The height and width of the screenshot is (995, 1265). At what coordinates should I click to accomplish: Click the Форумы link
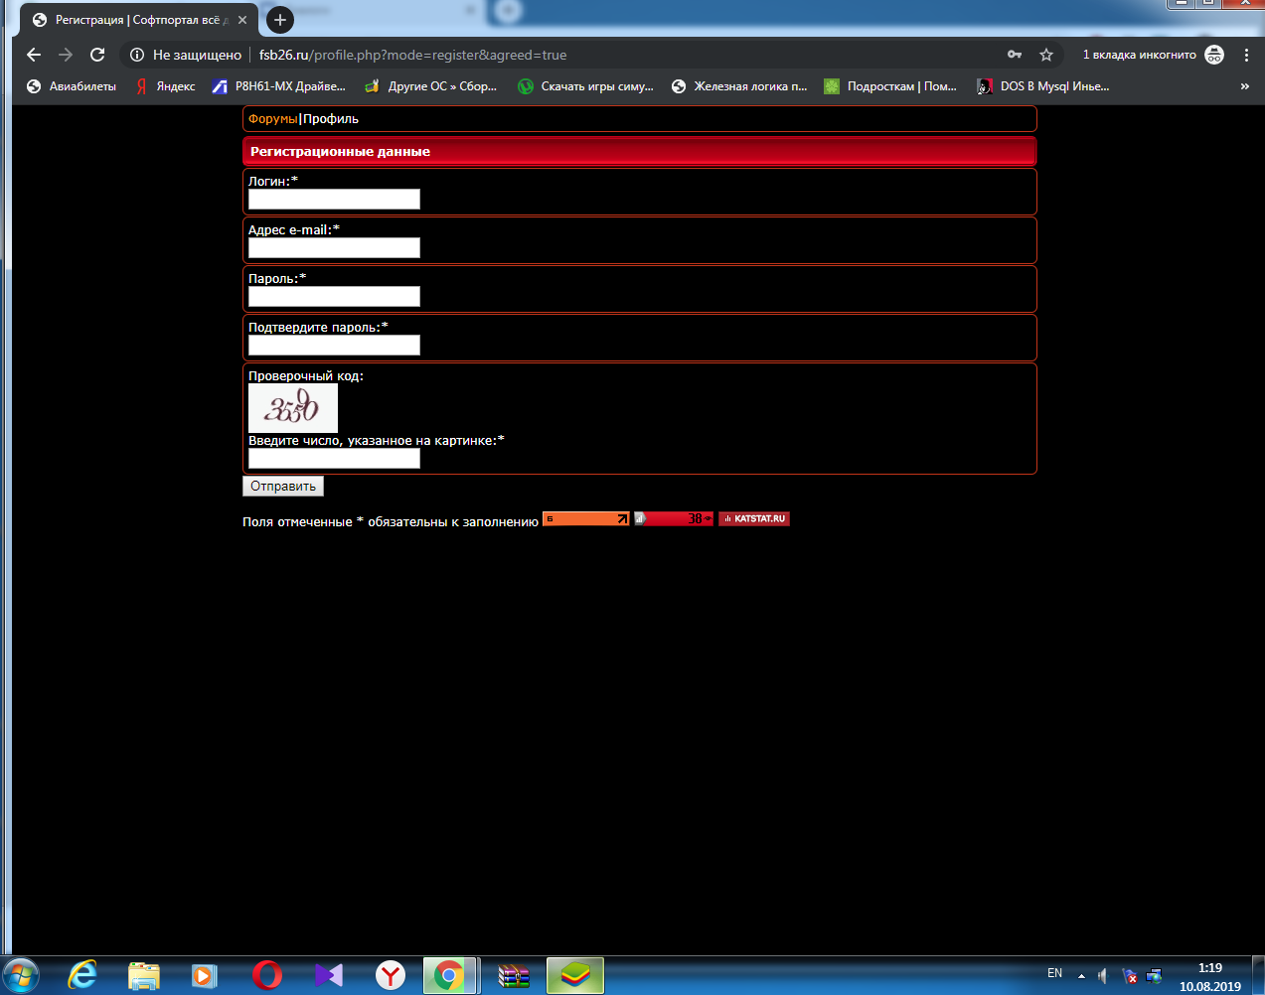coord(272,119)
